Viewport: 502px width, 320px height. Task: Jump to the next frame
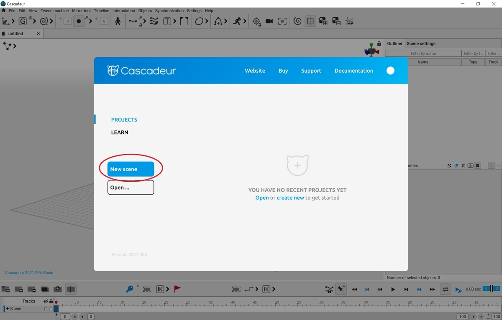[x=406, y=289]
